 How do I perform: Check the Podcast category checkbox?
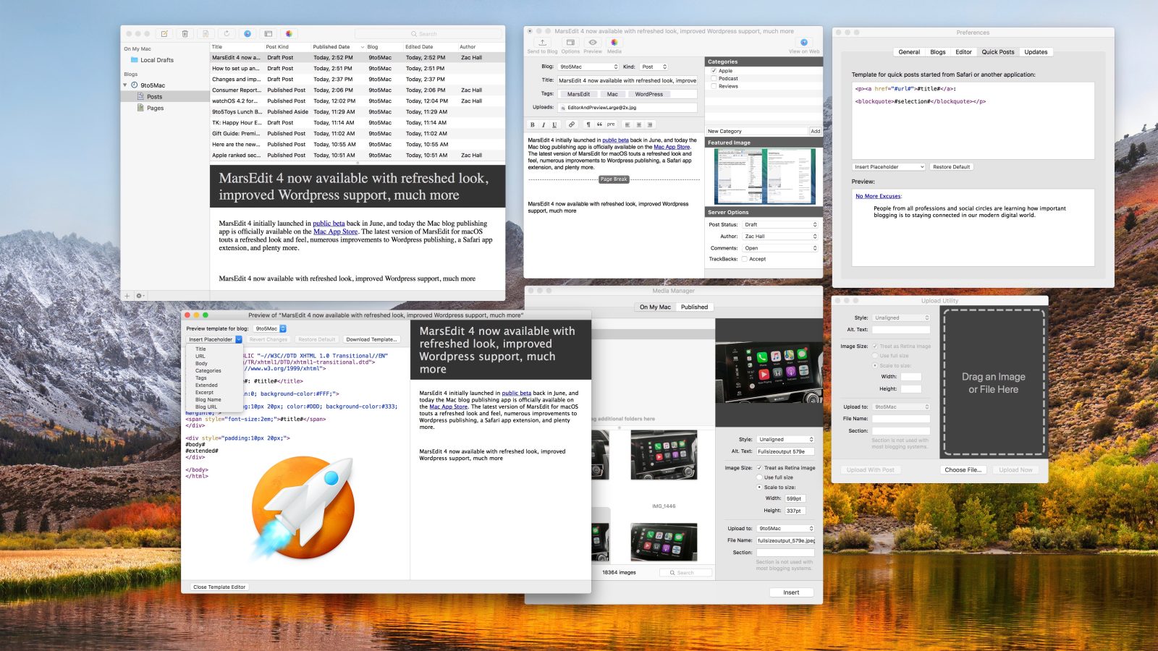(714, 79)
